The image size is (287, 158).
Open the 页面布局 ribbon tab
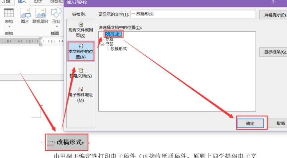(57, 2)
